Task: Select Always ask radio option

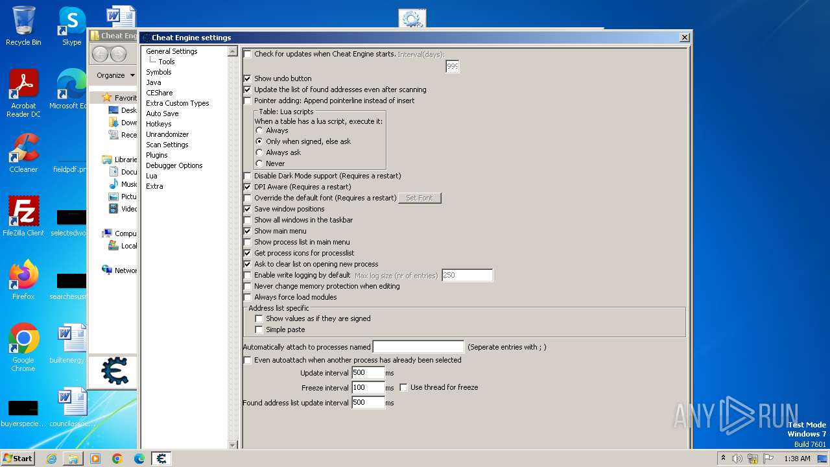Action: [259, 152]
